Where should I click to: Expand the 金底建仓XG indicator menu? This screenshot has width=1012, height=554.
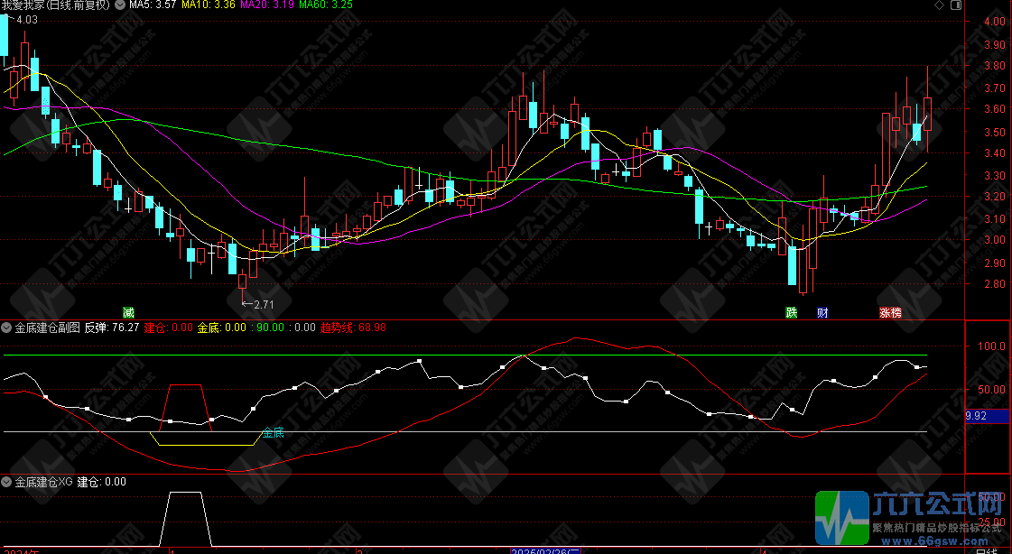[x=7, y=483]
